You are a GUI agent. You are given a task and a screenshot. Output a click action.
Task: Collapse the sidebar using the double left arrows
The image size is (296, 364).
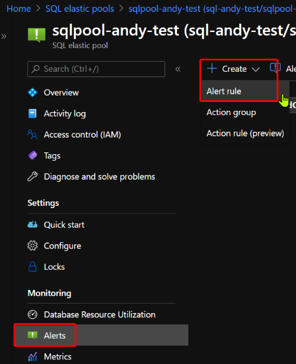[x=178, y=69]
